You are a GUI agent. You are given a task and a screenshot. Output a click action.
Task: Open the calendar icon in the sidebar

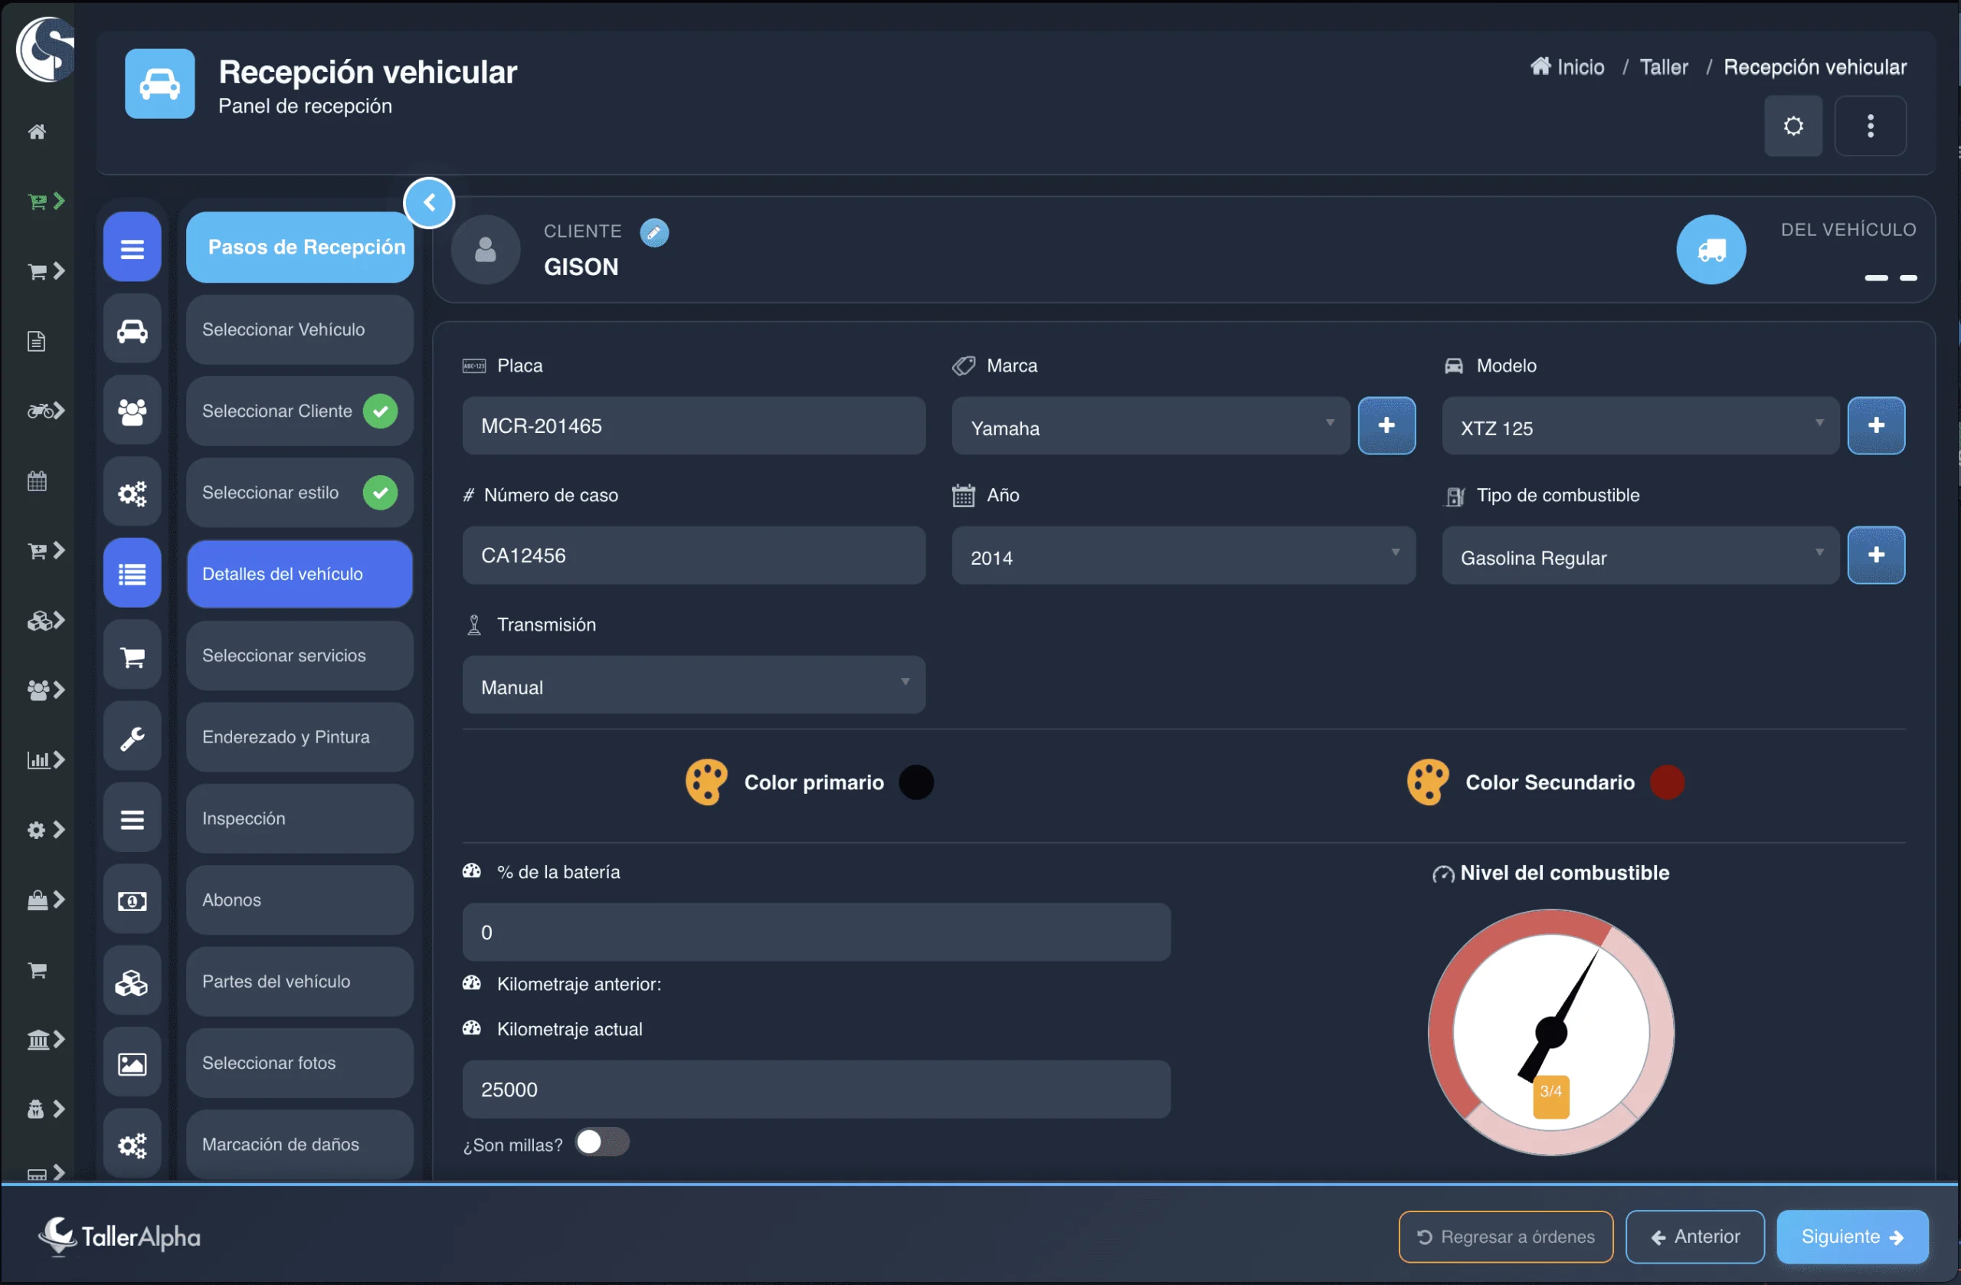pyautogui.click(x=36, y=480)
